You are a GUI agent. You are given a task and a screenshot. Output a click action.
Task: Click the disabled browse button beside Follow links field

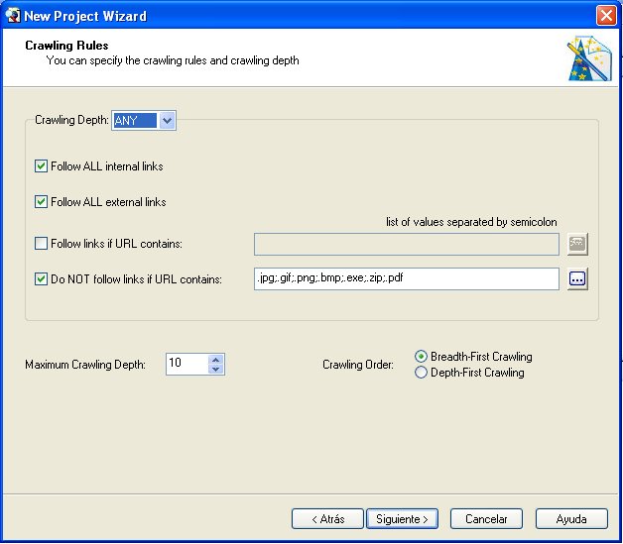(x=577, y=244)
